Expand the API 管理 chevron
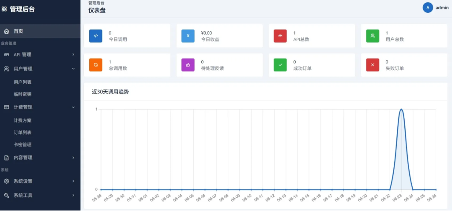The width and height of the screenshot is (452, 211). tap(74, 55)
